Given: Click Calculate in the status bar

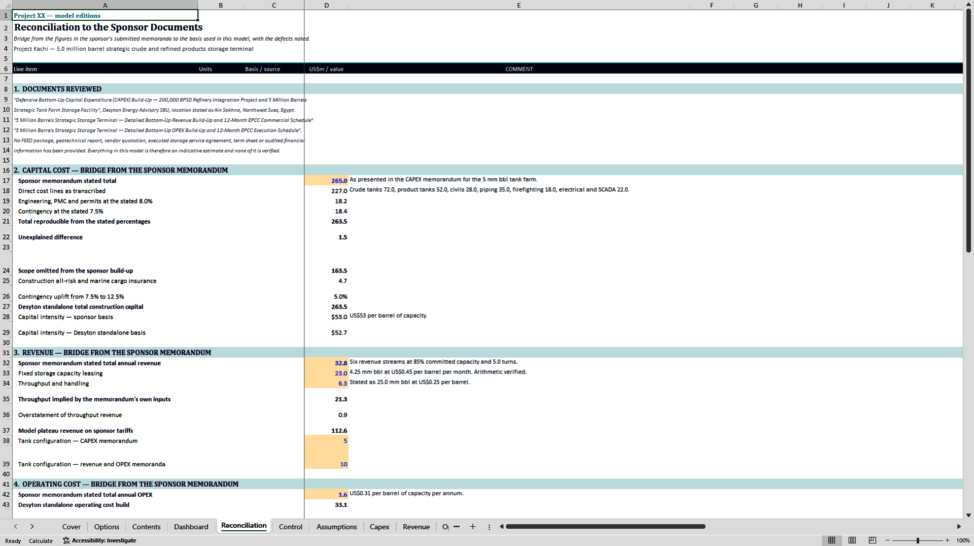Looking at the screenshot, I should tap(41, 541).
